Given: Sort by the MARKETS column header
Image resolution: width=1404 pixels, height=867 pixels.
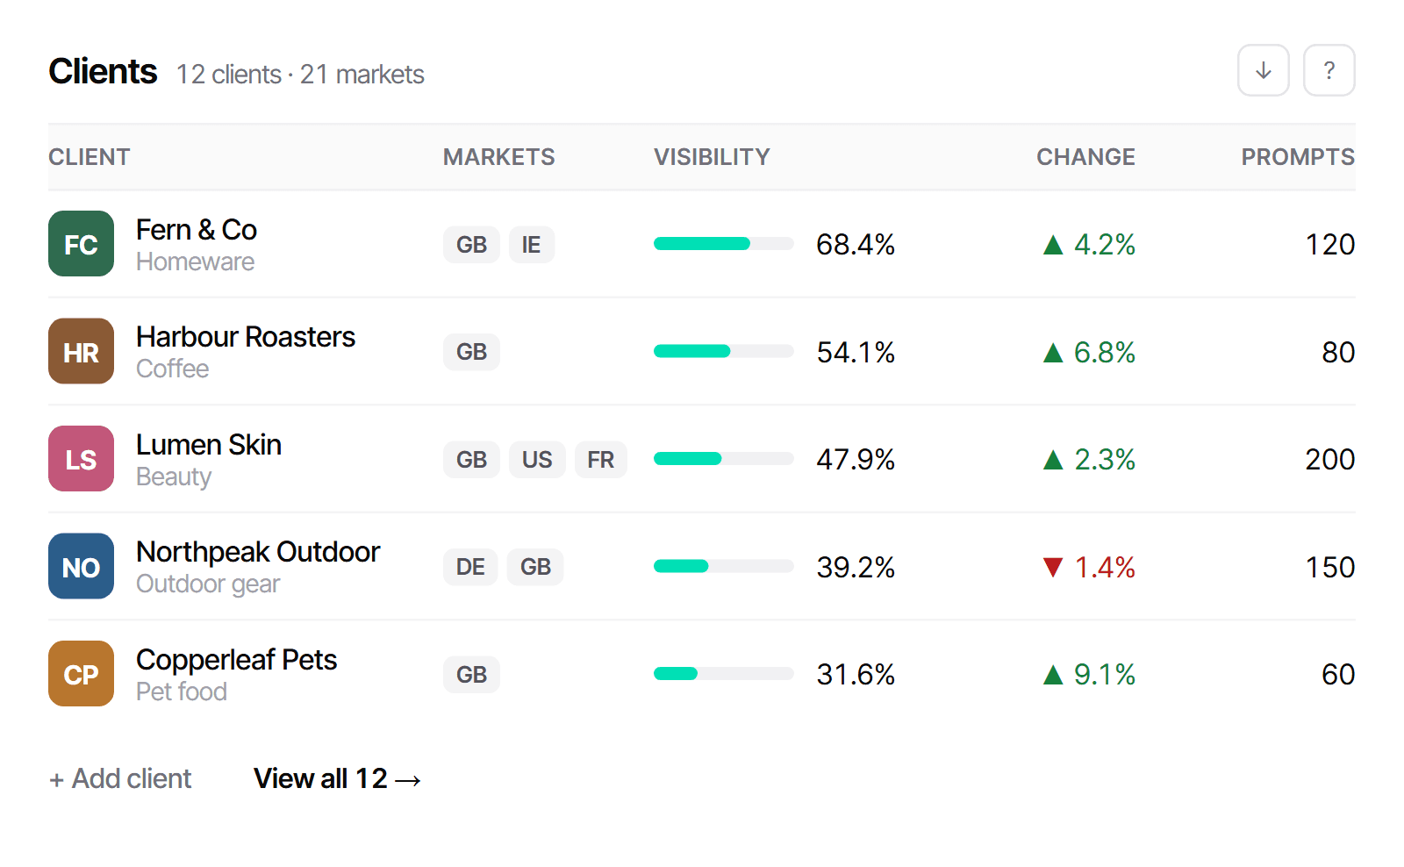Looking at the screenshot, I should click(x=498, y=157).
